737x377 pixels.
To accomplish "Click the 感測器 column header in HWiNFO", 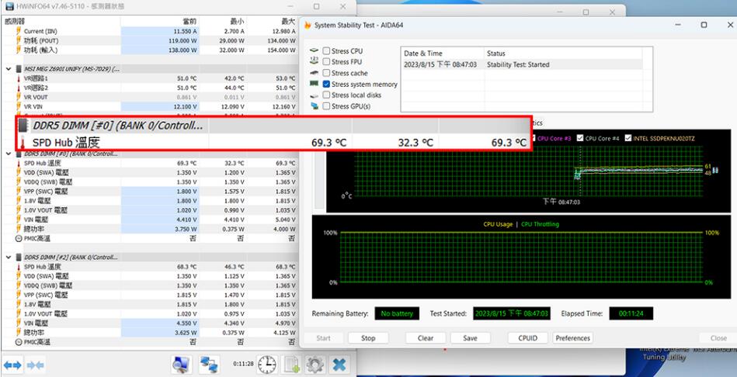I will coord(15,21).
